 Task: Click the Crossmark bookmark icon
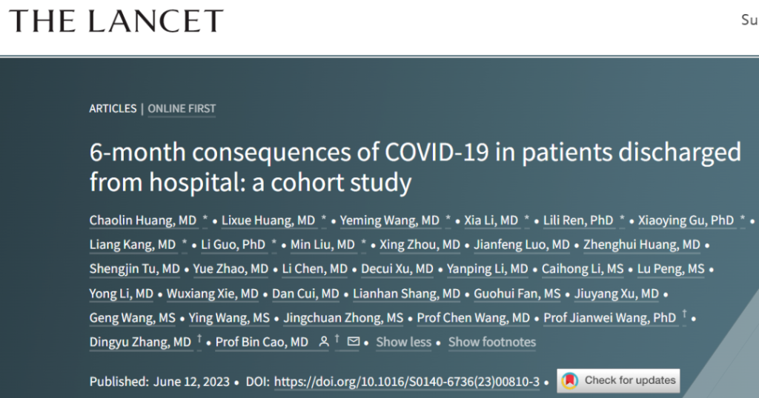click(569, 381)
